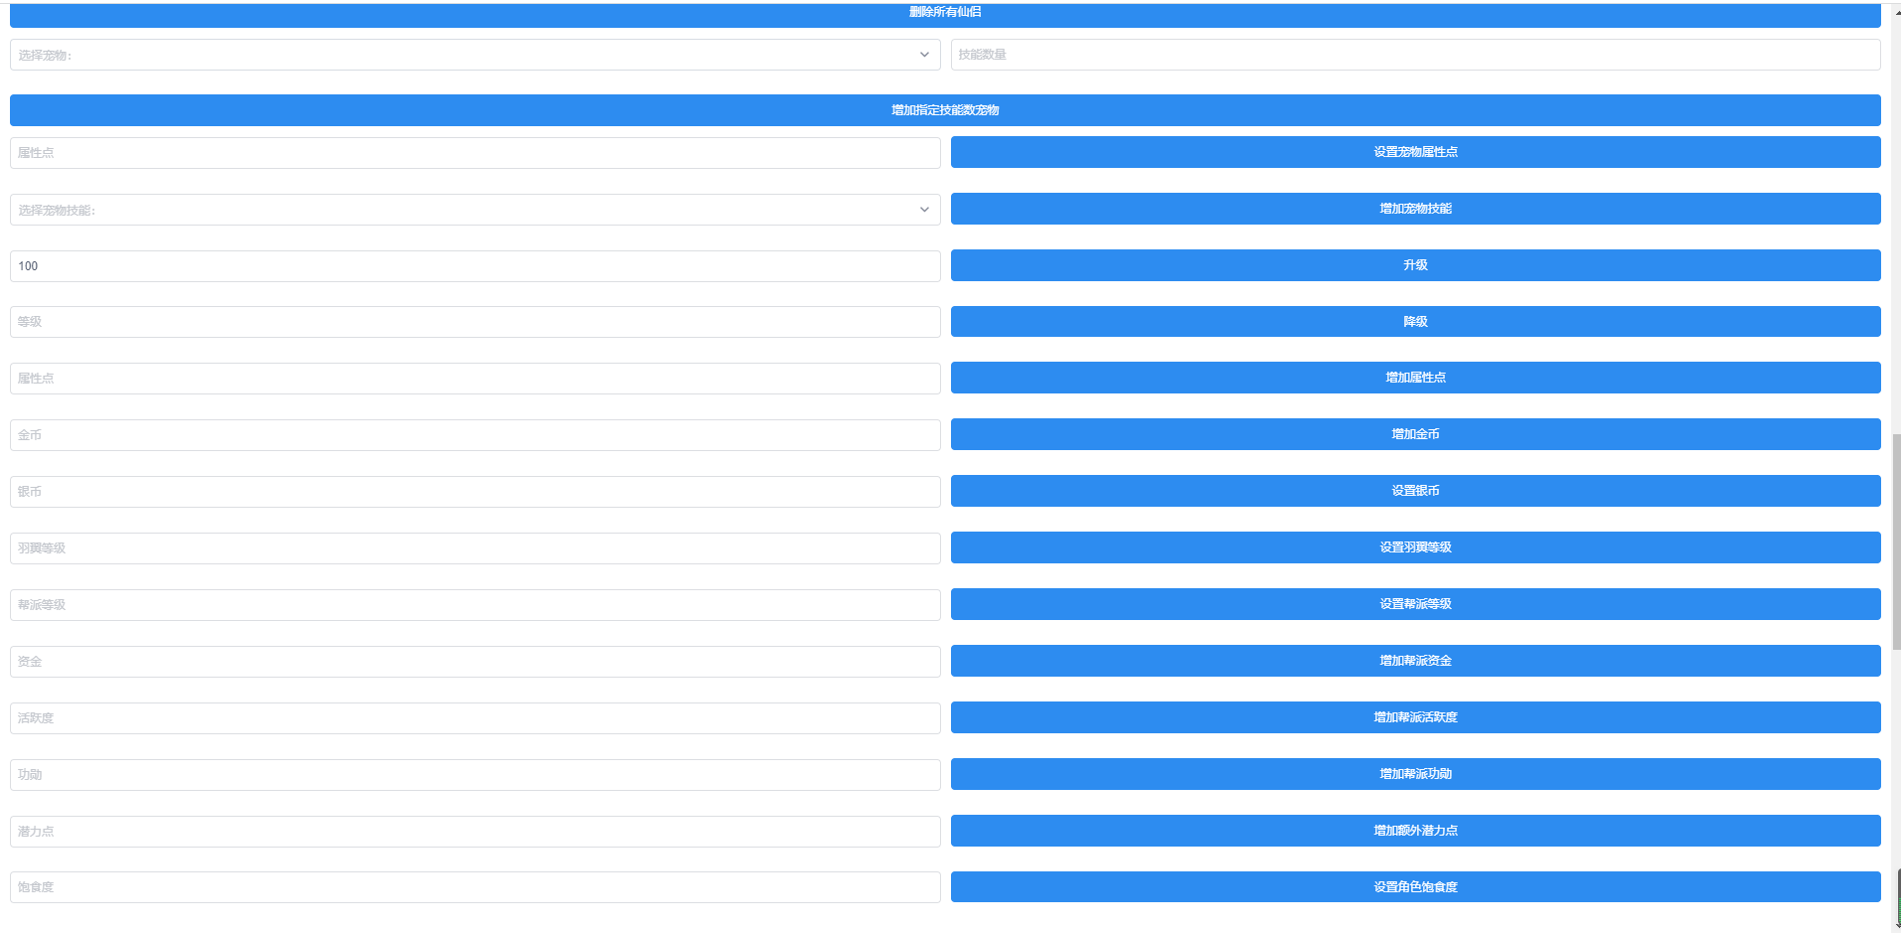
Task: Focus the 潜力点 input field
Action: [x=475, y=832]
